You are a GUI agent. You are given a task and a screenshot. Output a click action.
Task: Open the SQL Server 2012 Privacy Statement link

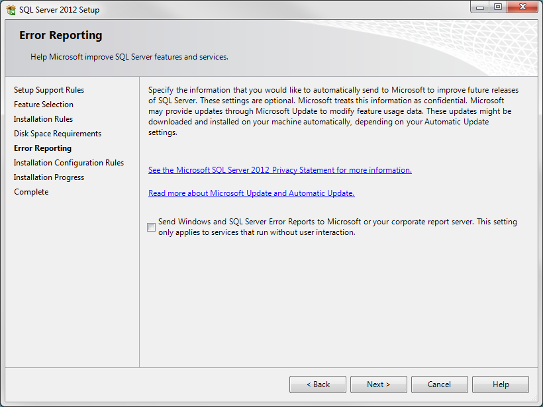coord(280,170)
